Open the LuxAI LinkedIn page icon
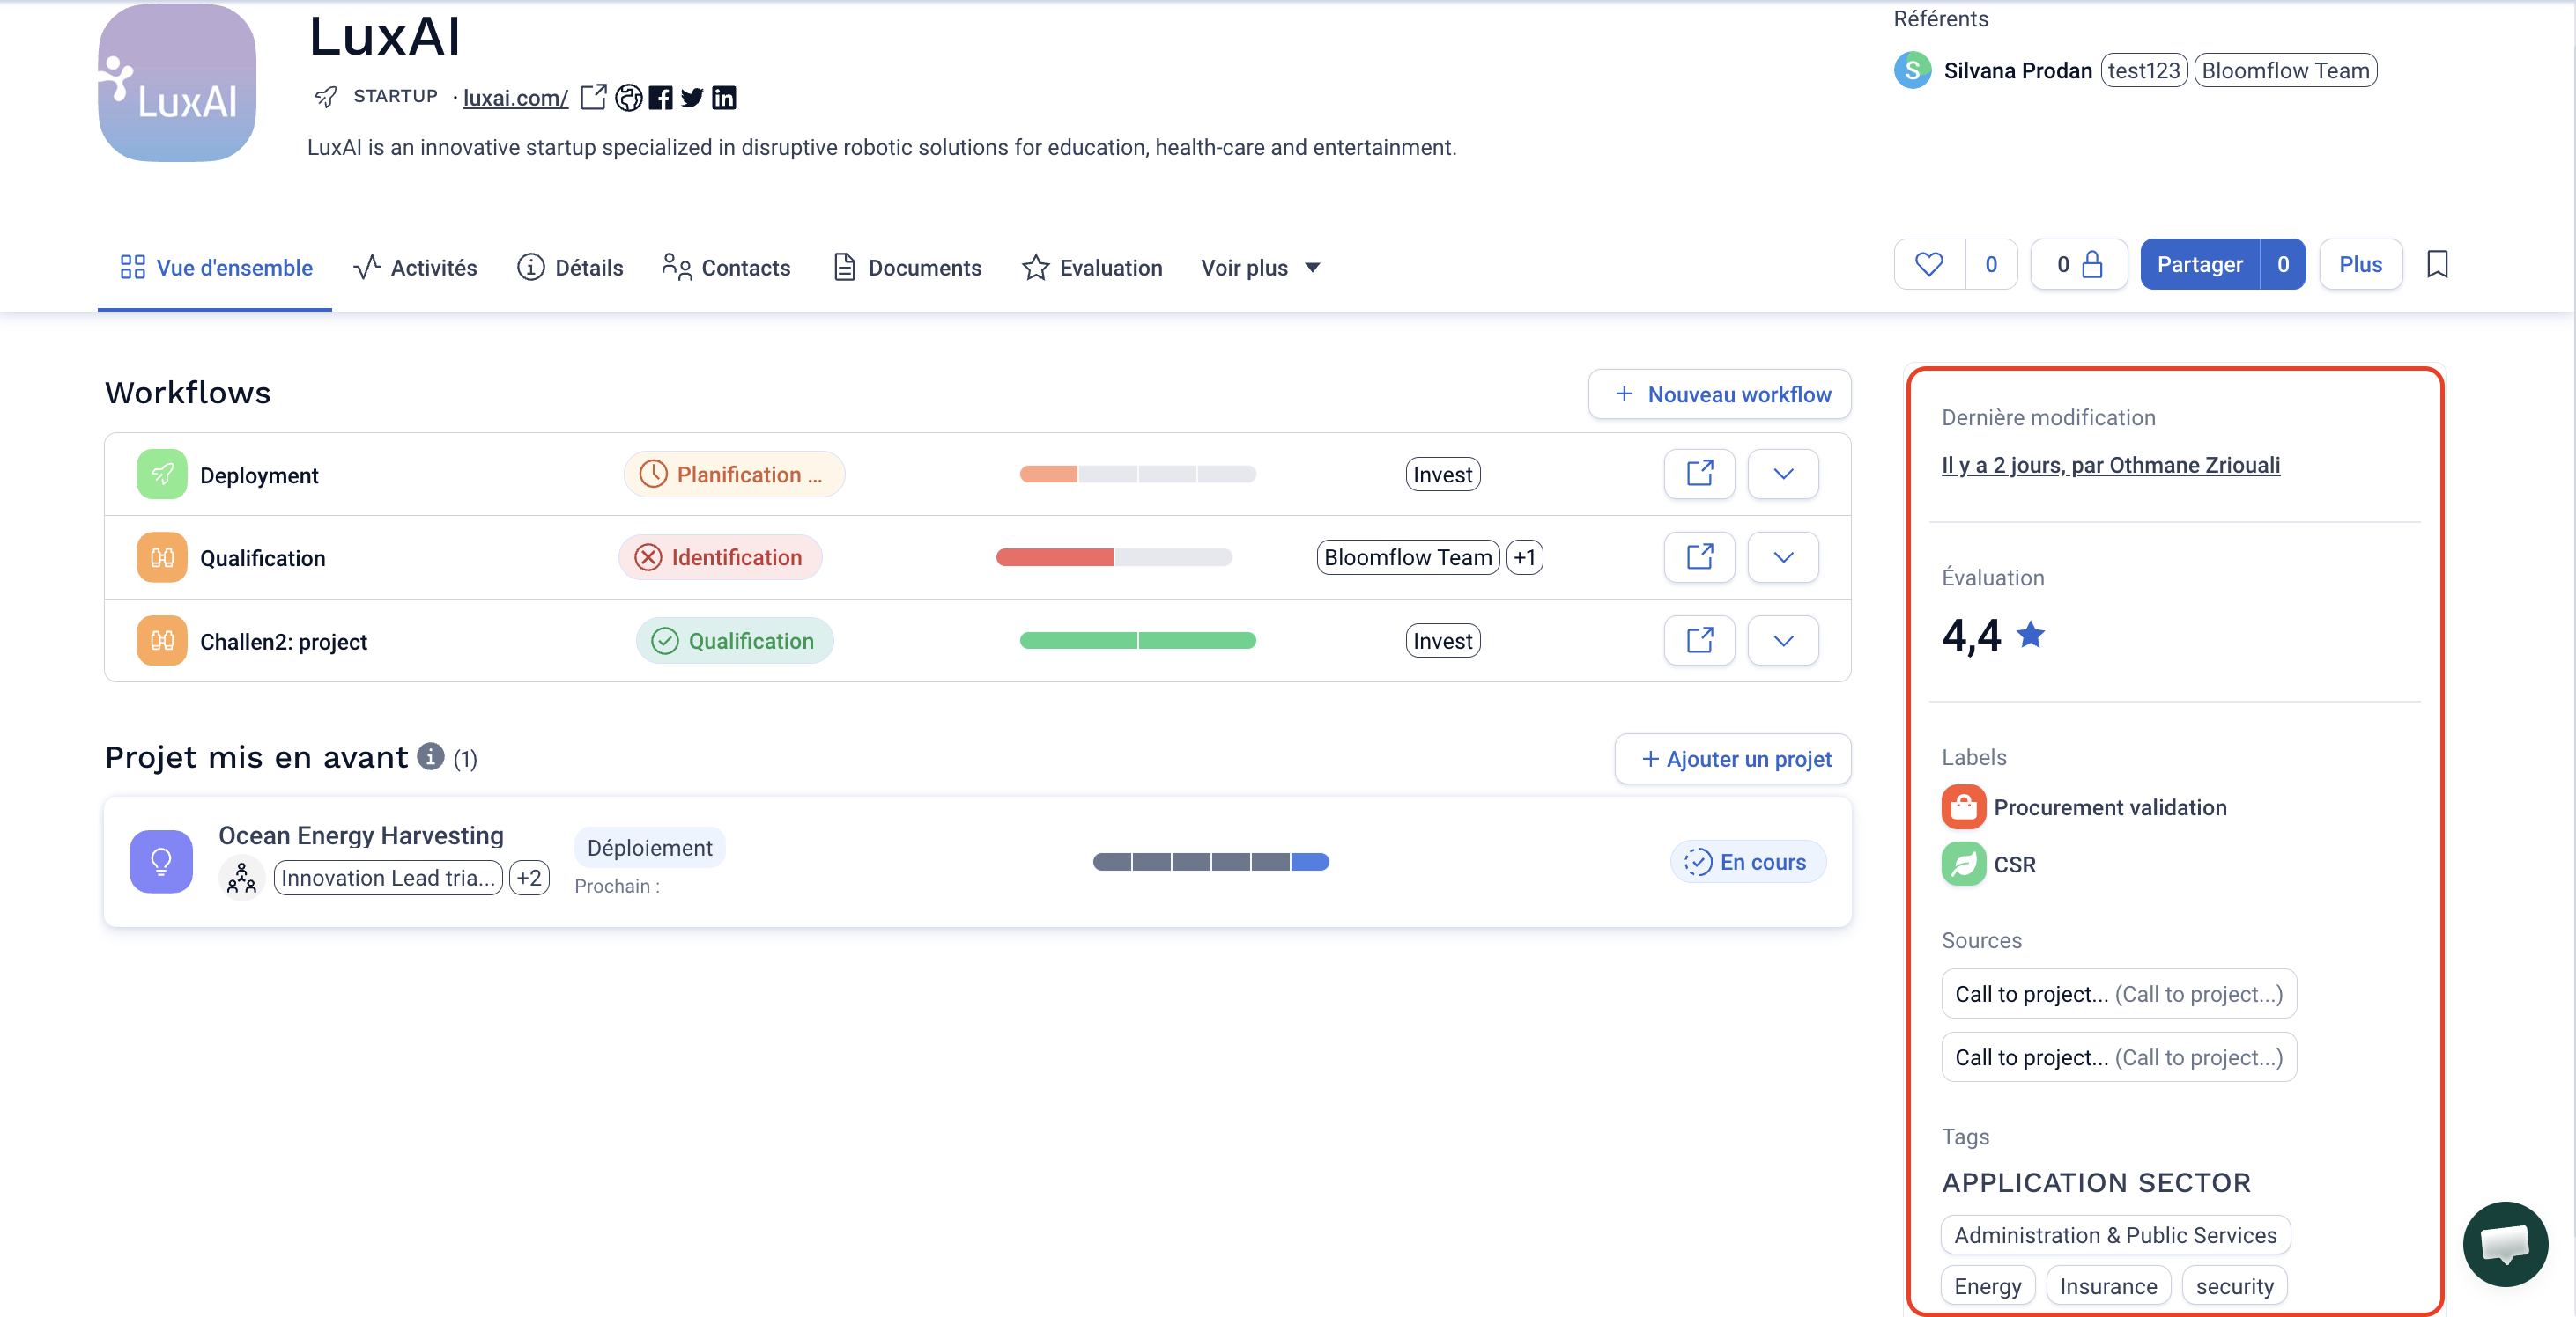 [724, 97]
